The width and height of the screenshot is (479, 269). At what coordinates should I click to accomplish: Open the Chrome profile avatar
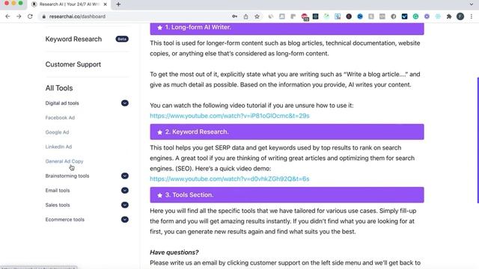(460, 16)
